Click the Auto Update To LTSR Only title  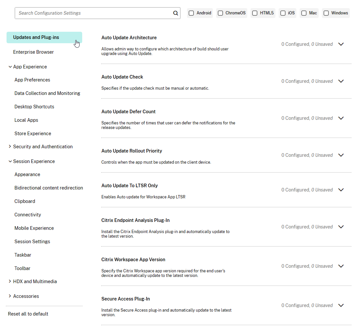click(x=130, y=186)
